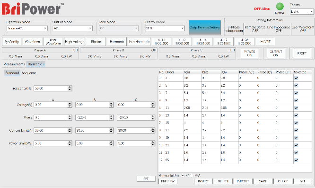Viewport: 315px width, 188px height.
Task: Adjust the Phase C -240.0 spinner arrows
Action: (153, 117)
